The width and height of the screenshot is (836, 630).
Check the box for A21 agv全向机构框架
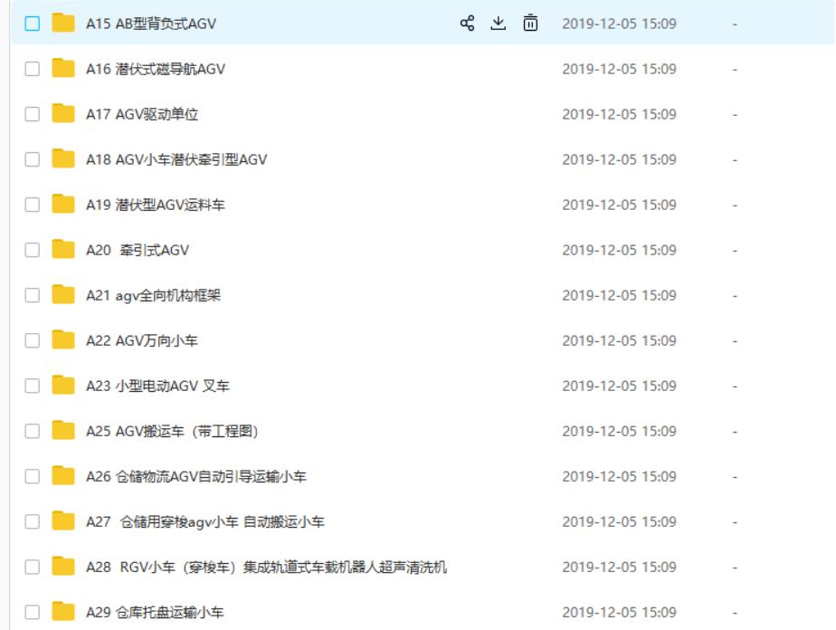(32, 295)
